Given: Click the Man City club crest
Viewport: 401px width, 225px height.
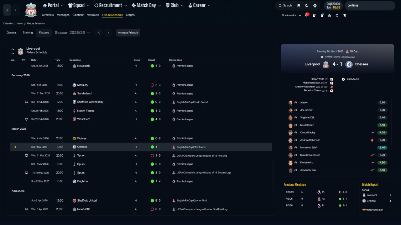Looking at the screenshot, I should pos(74,85).
